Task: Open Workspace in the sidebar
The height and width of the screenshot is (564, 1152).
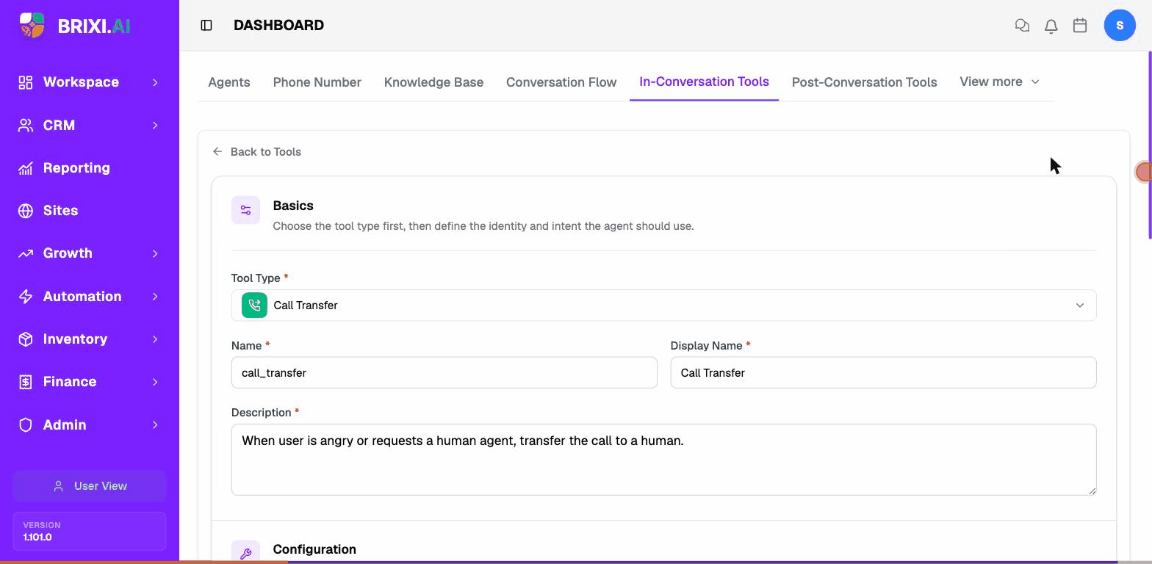Action: click(81, 82)
